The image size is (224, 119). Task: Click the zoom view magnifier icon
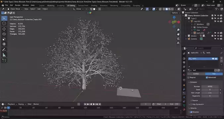point(178,30)
